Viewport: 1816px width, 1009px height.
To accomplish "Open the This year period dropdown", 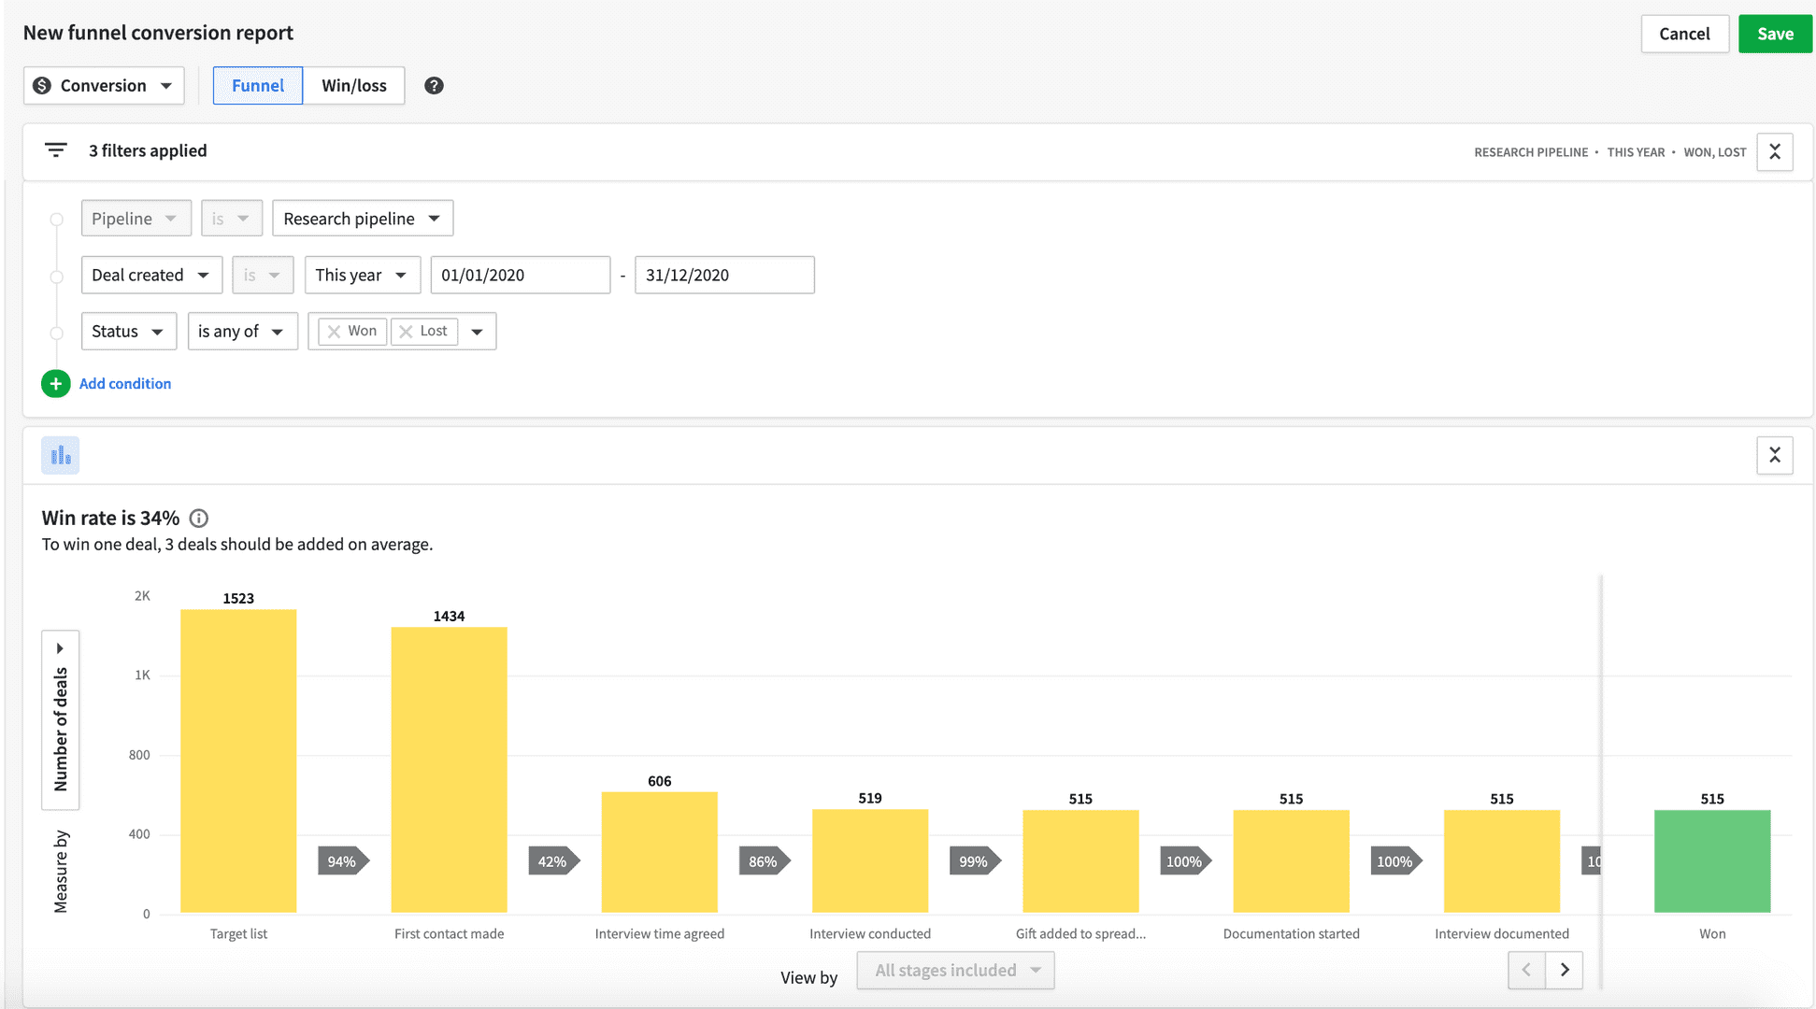I will (363, 276).
